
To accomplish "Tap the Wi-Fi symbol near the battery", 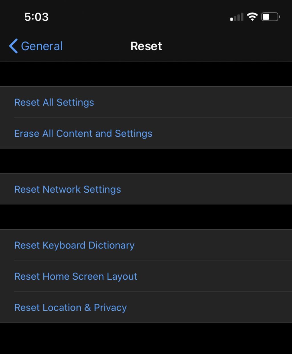I will tap(253, 17).
